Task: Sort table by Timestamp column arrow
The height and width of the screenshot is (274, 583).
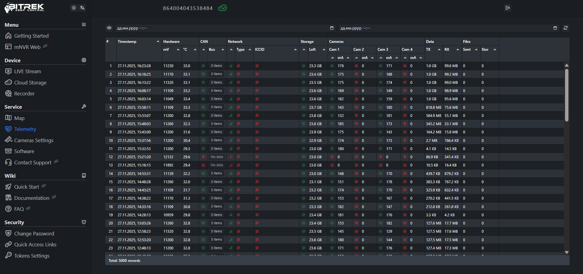Action: 158,41
